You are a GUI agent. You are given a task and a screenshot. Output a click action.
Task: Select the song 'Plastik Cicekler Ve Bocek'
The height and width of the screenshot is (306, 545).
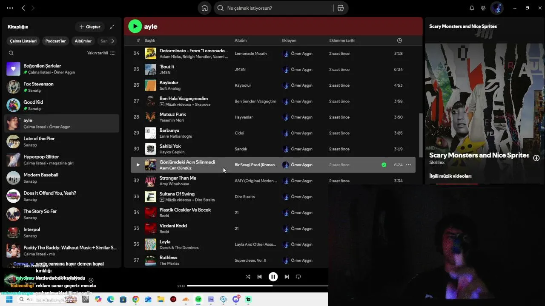tap(185, 210)
